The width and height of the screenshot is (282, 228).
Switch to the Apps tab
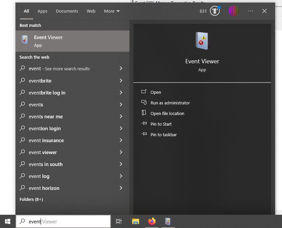pos(42,11)
